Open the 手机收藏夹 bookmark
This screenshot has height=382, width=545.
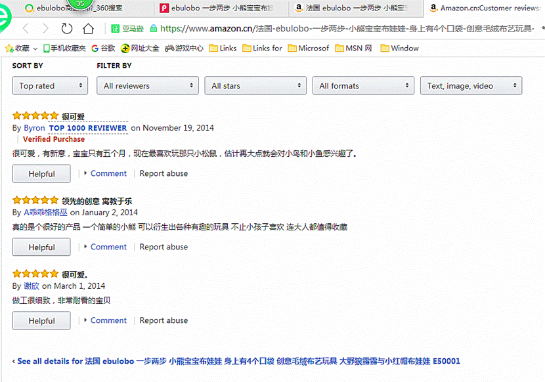(64, 48)
